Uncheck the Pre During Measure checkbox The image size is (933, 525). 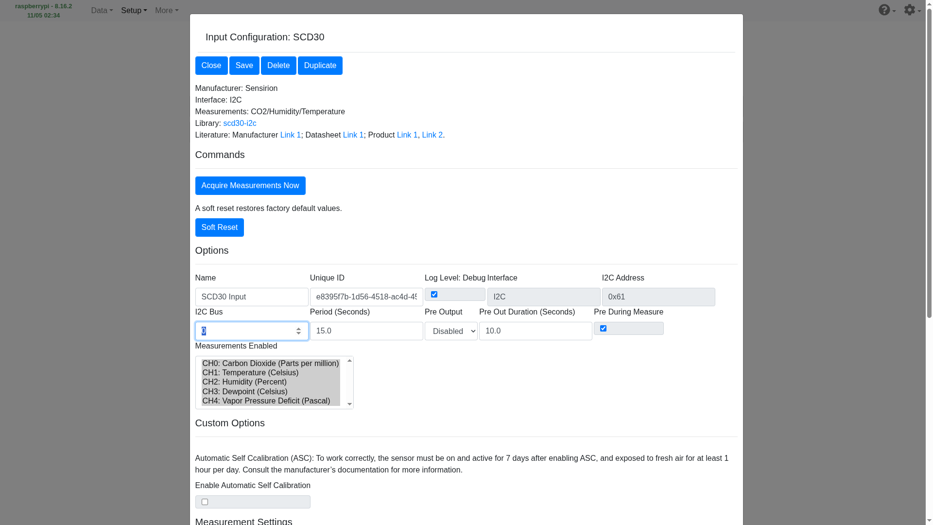(x=604, y=329)
